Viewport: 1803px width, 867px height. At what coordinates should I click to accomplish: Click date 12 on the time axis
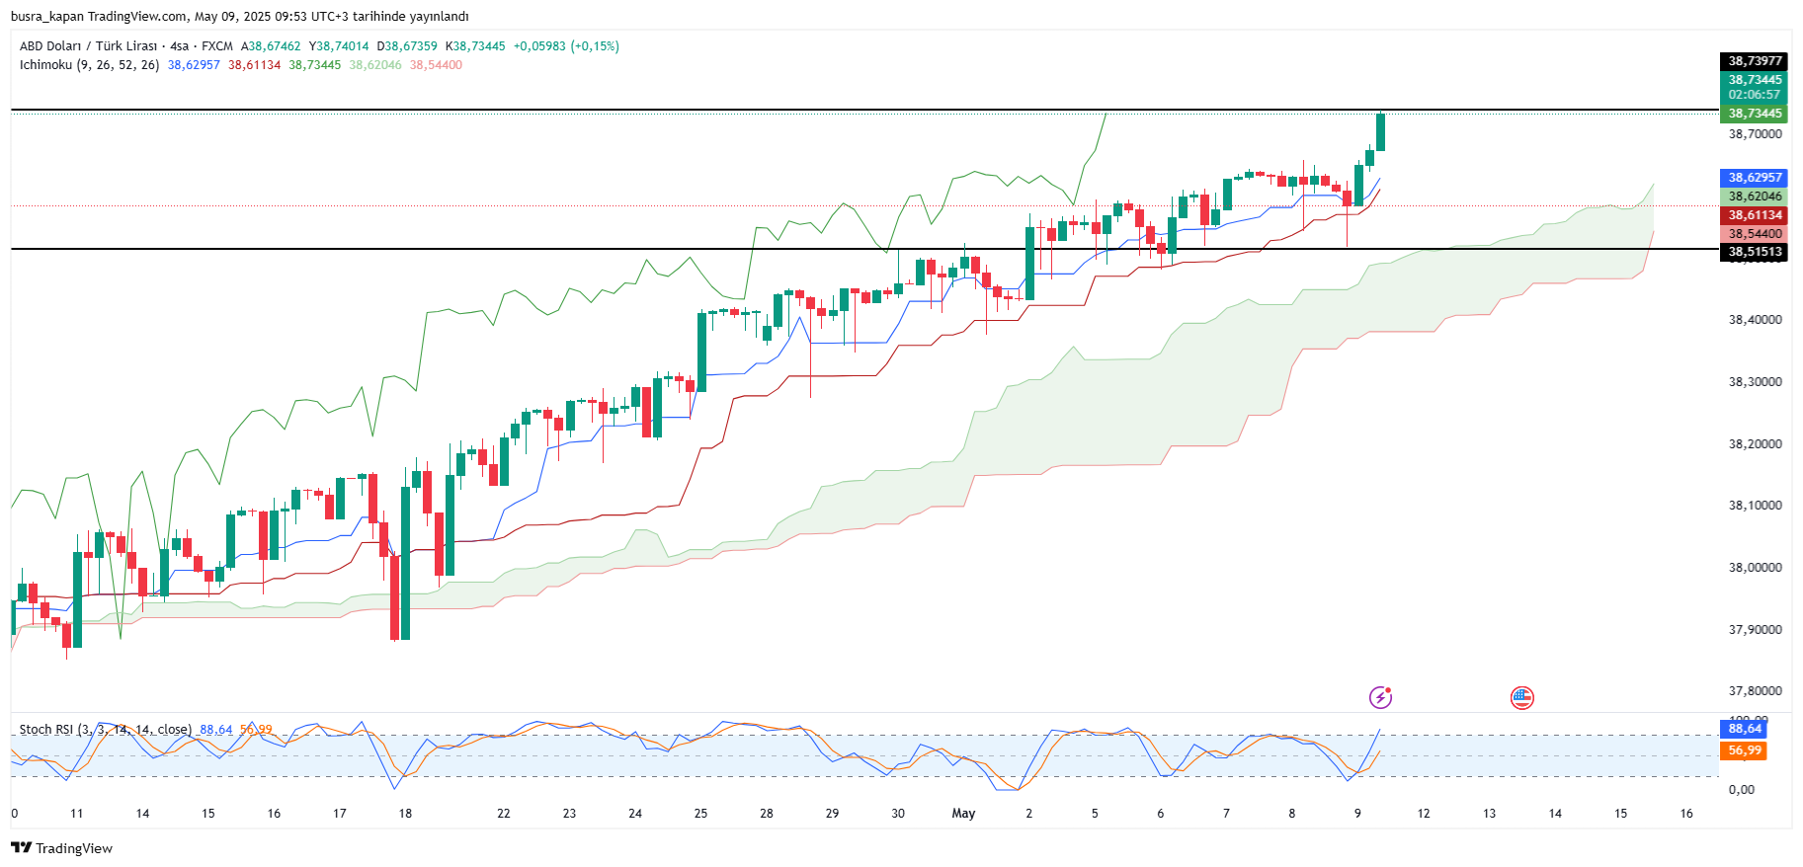tap(1424, 814)
